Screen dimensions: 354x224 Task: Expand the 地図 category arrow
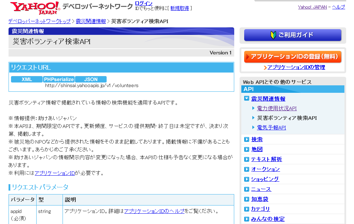coord(247,149)
